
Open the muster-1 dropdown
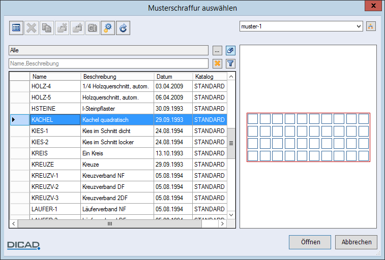pos(359,26)
